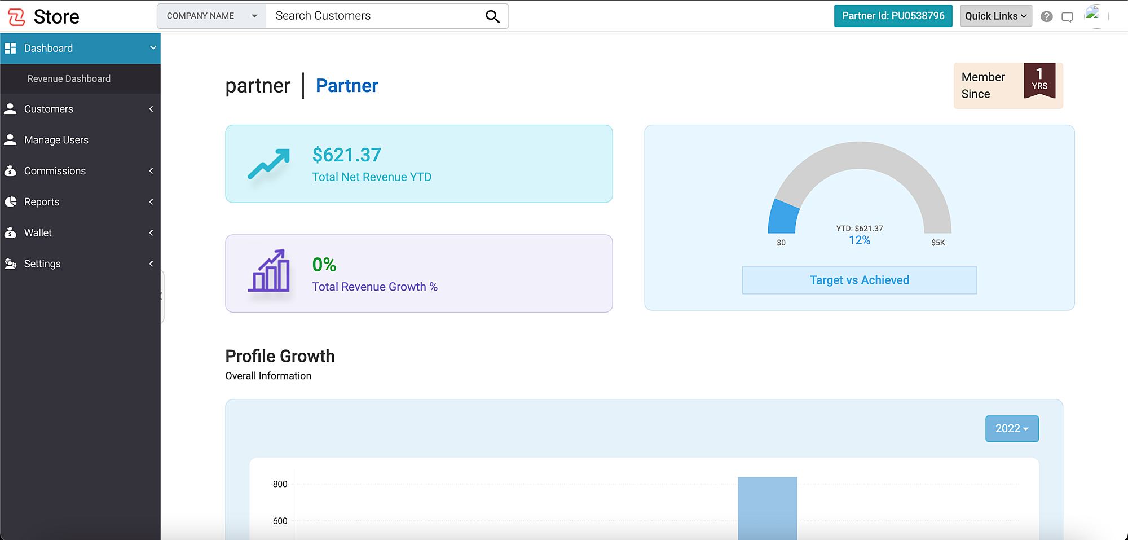This screenshot has height=540, width=1128.
Task: Click the Target vs Achieved button
Action: (x=860, y=280)
